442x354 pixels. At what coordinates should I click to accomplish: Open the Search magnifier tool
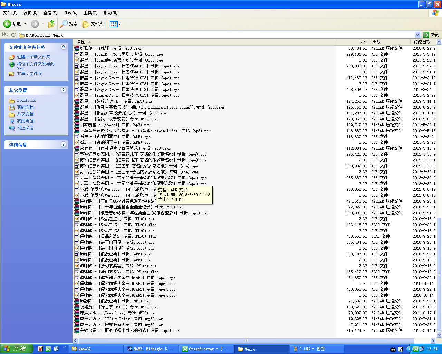(64, 24)
